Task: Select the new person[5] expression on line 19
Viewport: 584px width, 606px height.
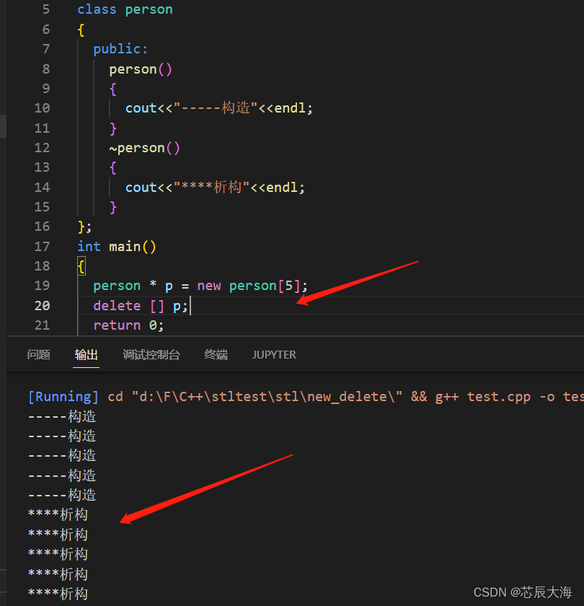Action: (252, 285)
